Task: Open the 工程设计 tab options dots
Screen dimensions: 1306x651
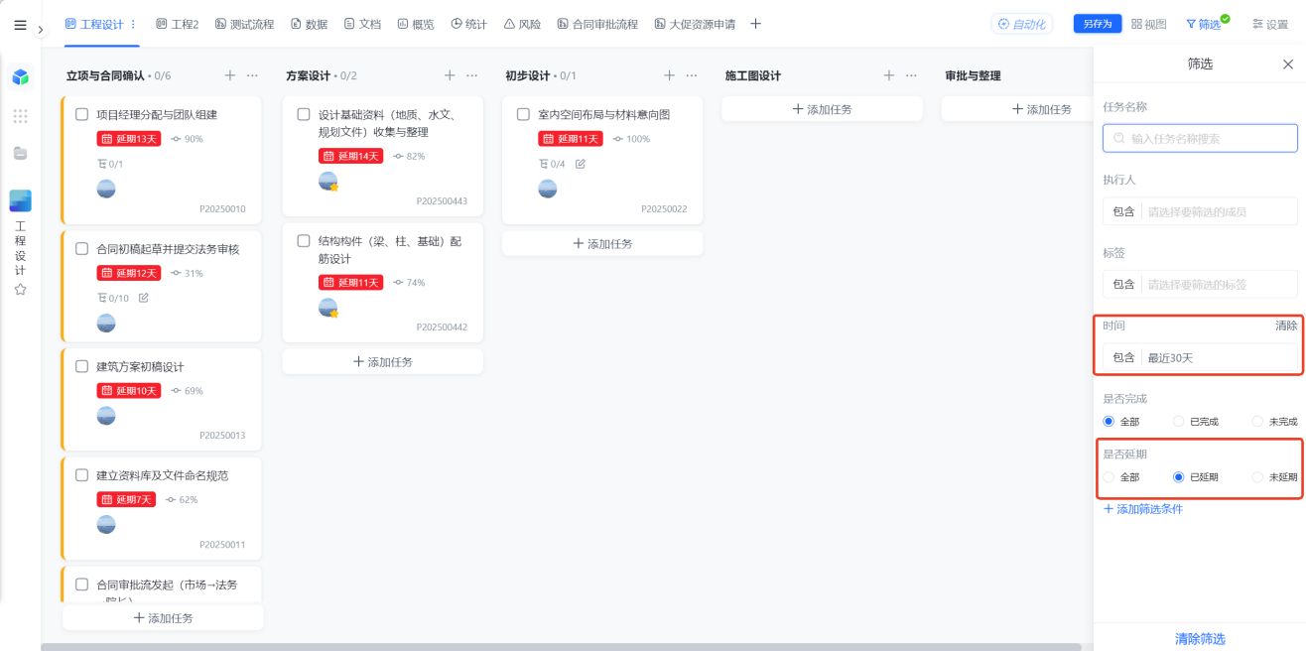Action: point(134,24)
